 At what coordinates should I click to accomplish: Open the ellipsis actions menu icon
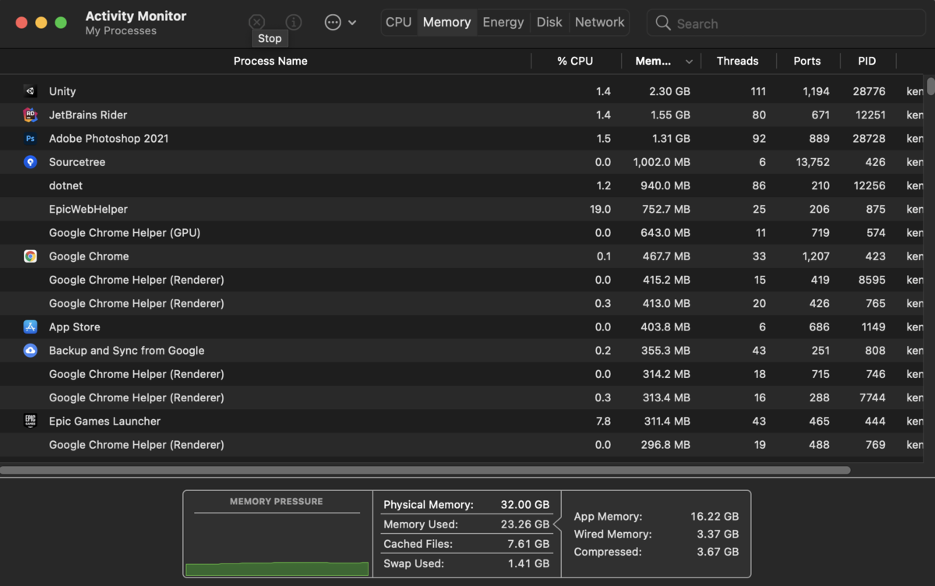[x=333, y=23]
